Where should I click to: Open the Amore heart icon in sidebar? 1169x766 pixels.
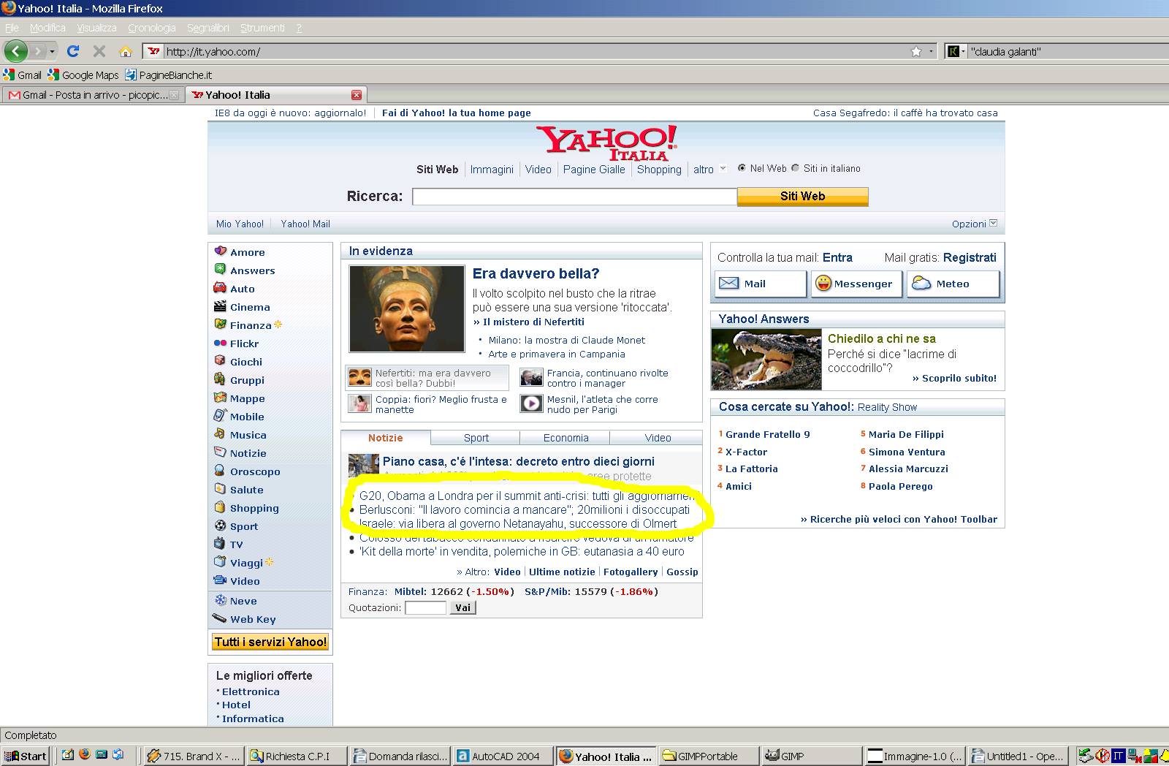tap(220, 251)
